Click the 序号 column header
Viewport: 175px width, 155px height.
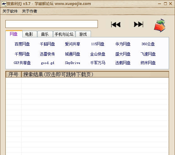[x=14, y=74]
